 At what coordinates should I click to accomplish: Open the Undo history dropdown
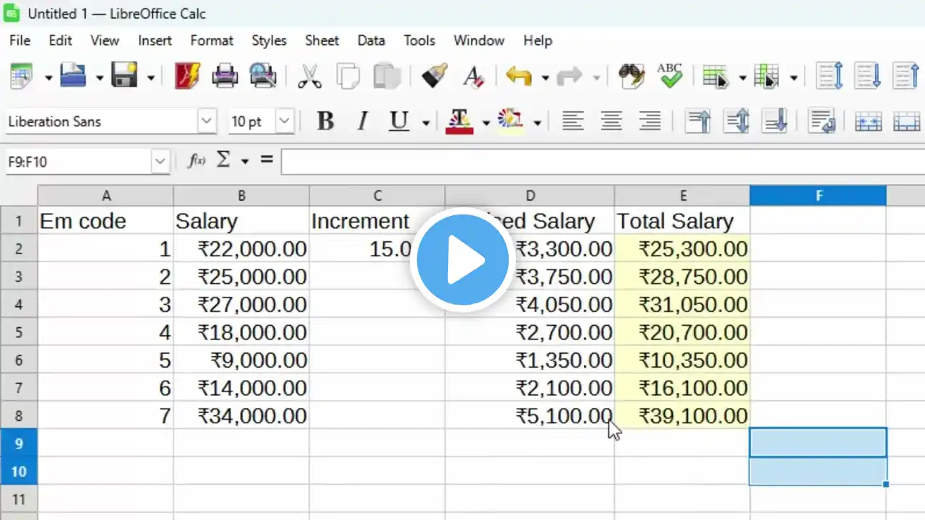[x=545, y=77]
